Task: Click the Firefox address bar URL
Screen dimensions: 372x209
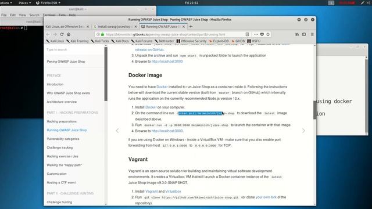Action: click(166, 34)
